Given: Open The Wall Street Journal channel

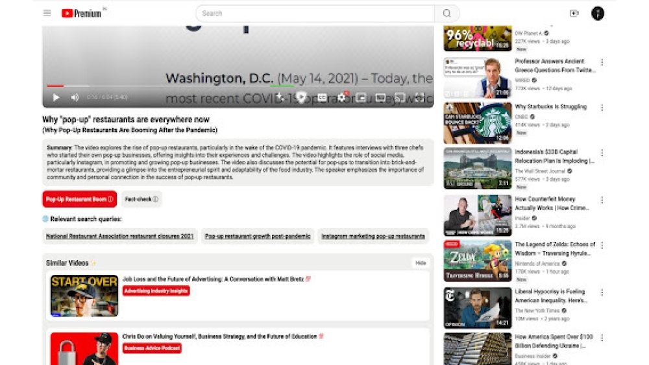Looking at the screenshot, I should pos(540,171).
